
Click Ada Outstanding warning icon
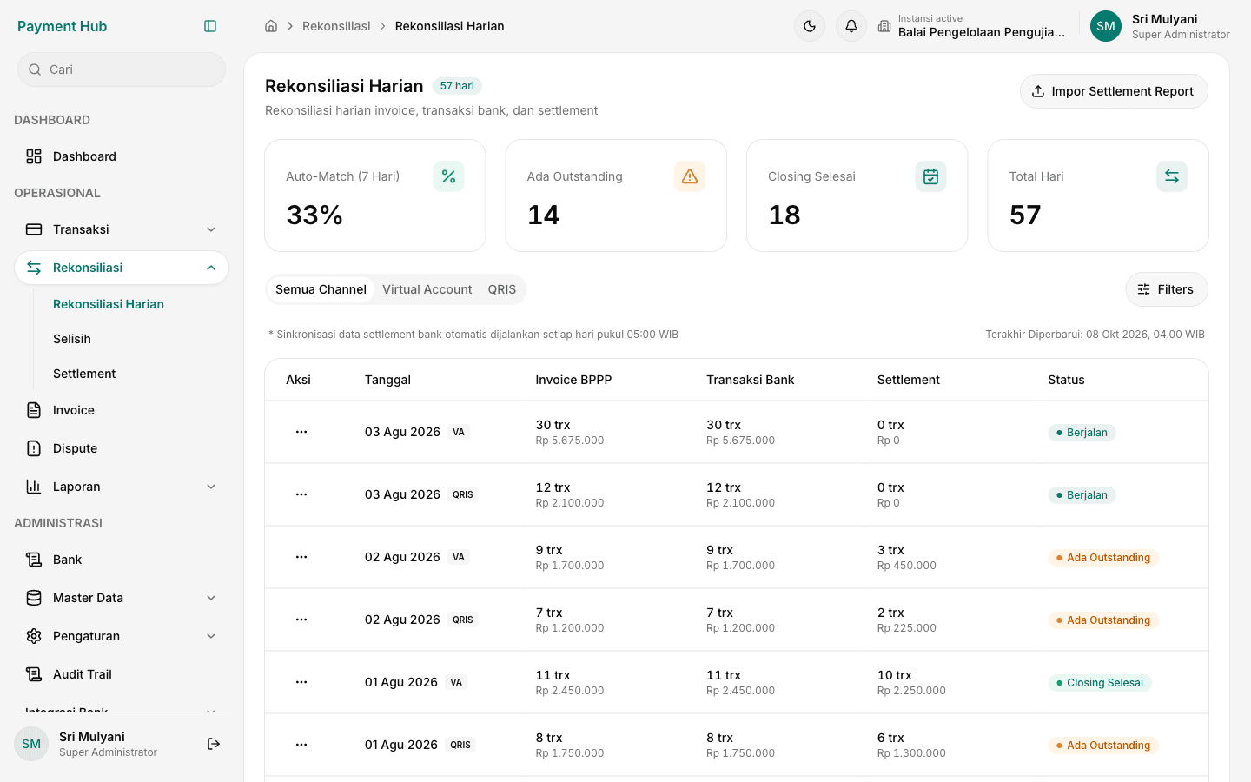pos(690,176)
